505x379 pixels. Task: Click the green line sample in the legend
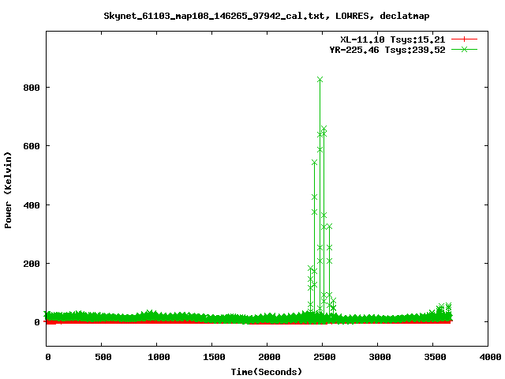pos(466,49)
